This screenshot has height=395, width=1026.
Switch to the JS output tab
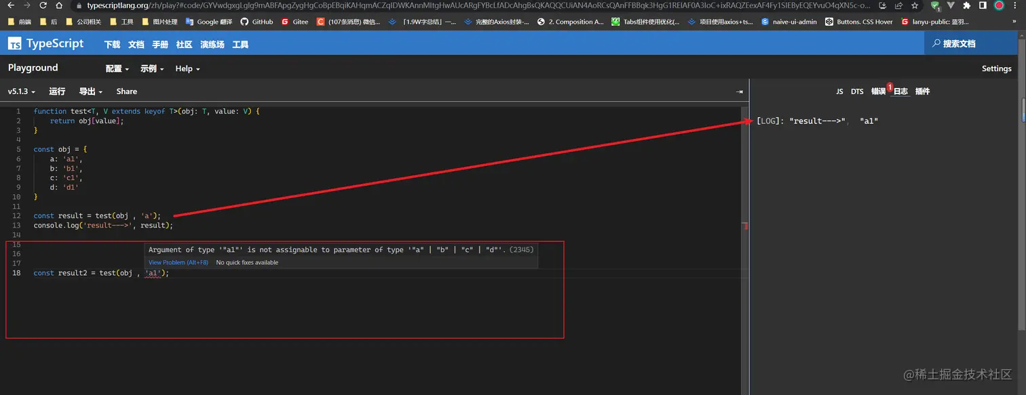[x=839, y=91]
